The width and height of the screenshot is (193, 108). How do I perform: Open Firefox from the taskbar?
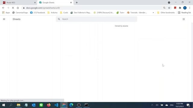point(49,105)
